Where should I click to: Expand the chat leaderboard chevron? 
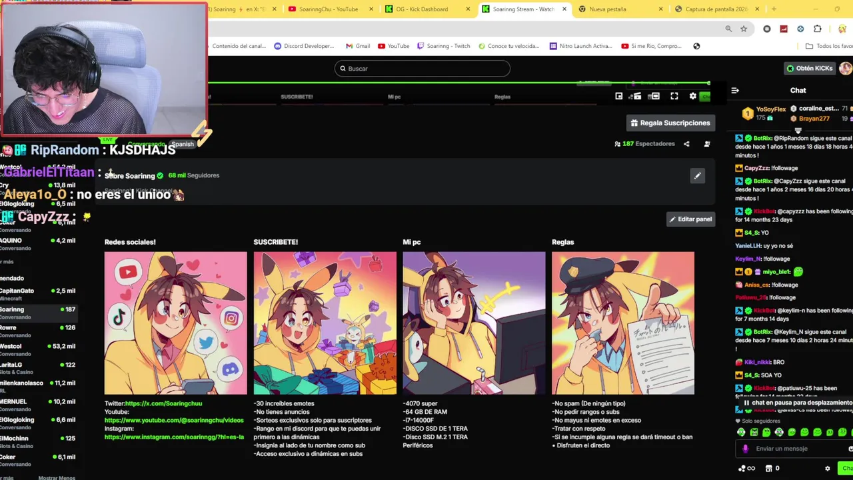coord(798,131)
